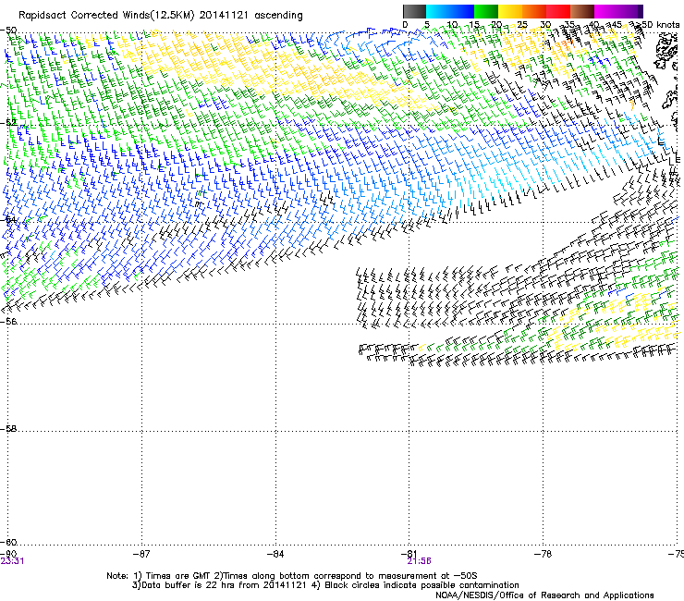Image resolution: width=684 pixels, height=601 pixels.
Task: Click the -84 longitude axis label
Action: pos(275,554)
